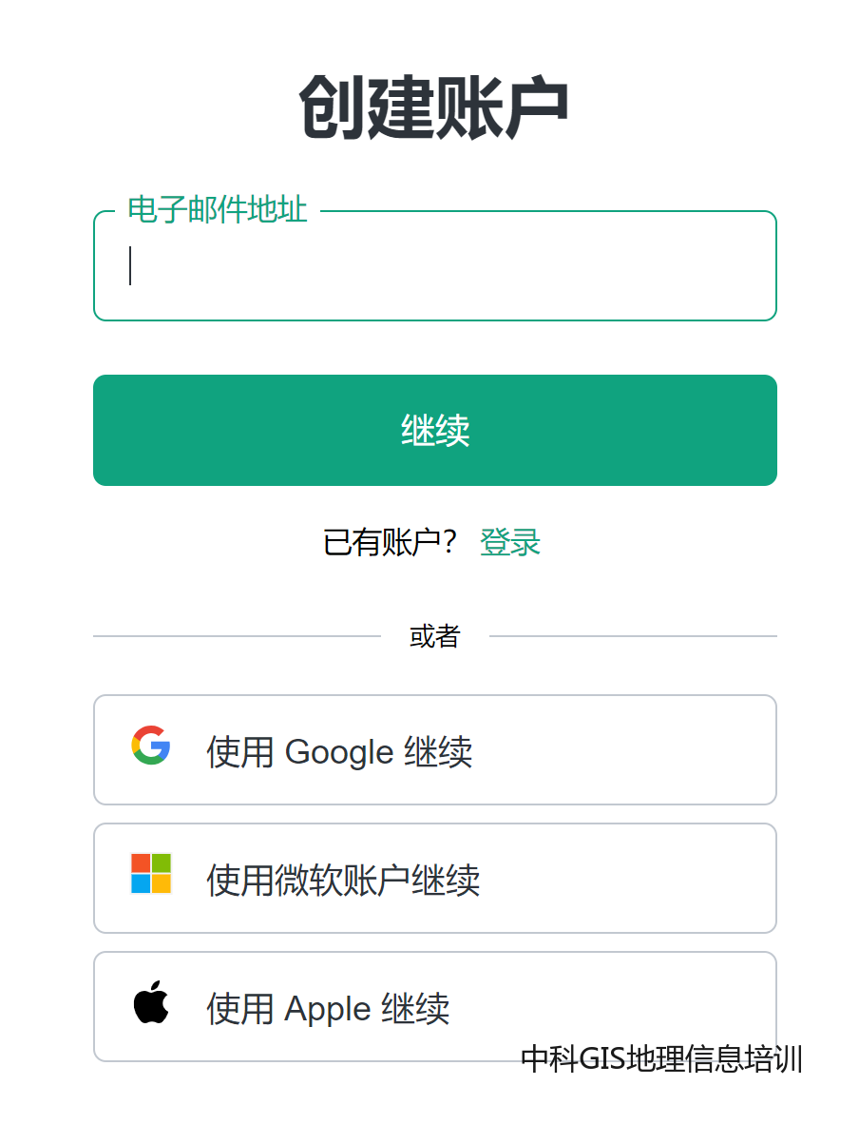Click the blue square of Microsoft logo
Viewport: 859px width, 1124px height.
click(141, 883)
